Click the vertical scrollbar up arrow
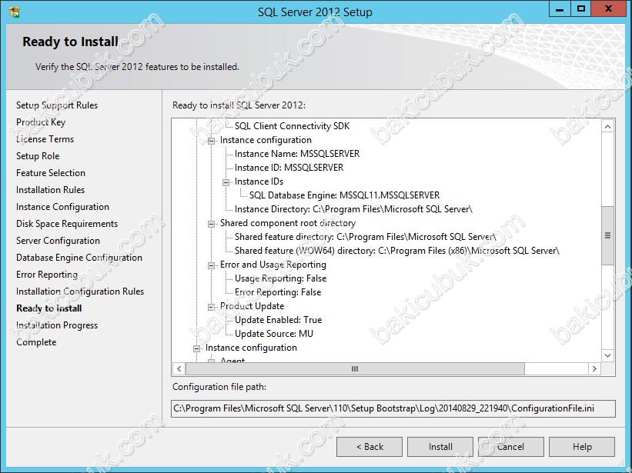632x473 pixels. tap(607, 127)
